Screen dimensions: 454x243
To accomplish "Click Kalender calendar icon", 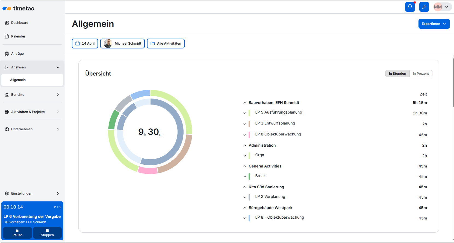I will pyautogui.click(x=7, y=36).
